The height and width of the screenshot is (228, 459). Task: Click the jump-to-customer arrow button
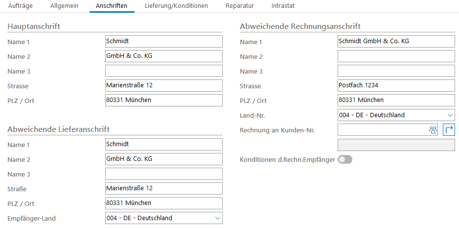449,130
